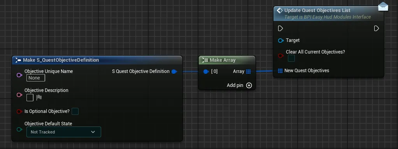Screen dimensions: 398x149
Task: Select the Make Array node title
Action: pyautogui.click(x=223, y=60)
